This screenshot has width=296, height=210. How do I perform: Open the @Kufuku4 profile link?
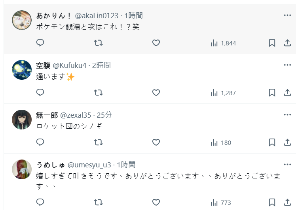(70, 65)
